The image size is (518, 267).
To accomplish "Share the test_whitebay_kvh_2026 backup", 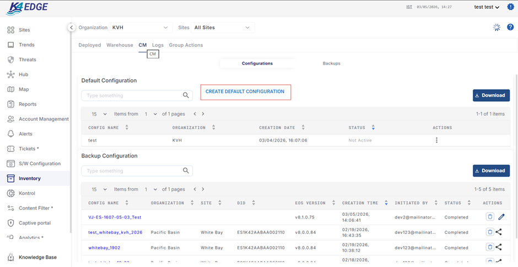I will (499, 232).
